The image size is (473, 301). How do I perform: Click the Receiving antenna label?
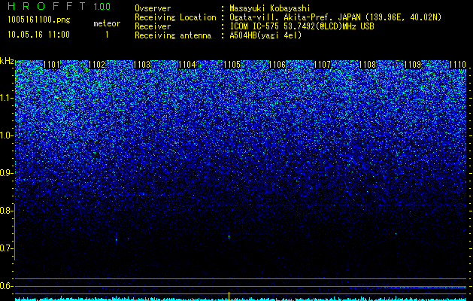click(x=173, y=35)
